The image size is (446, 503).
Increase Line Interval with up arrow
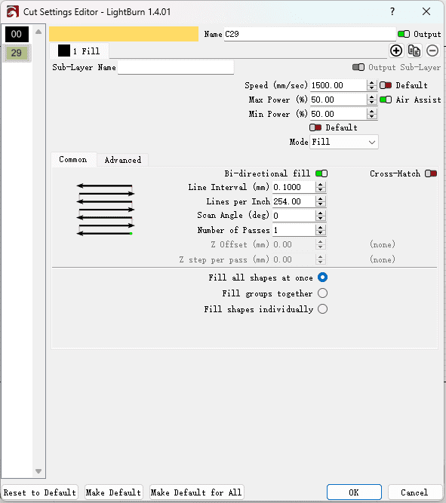(x=321, y=185)
